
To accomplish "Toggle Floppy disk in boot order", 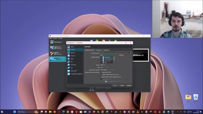I will coord(101,57).
